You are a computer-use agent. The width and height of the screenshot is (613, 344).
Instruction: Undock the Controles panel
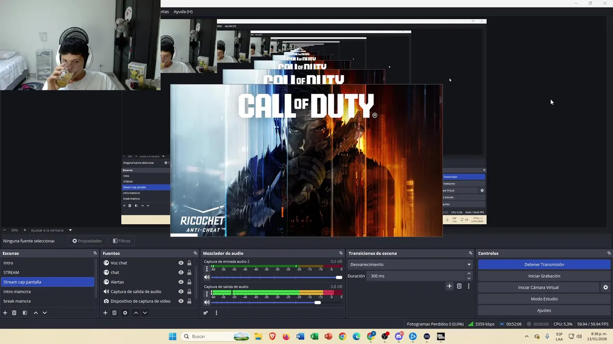(609, 253)
